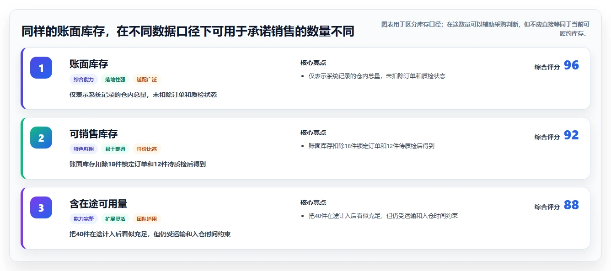Click bullet point about 运输和入仓时间约束
The height and width of the screenshot is (271, 611).
click(383, 216)
